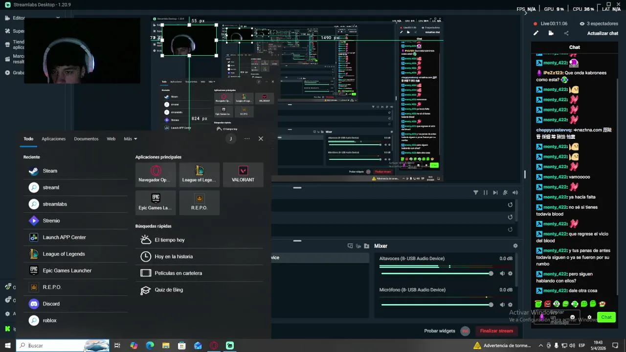Open Opera browser from the taskbar
The image size is (626, 352).
(x=214, y=346)
